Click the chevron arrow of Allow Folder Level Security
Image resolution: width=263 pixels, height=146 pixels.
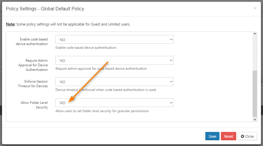pyautogui.click(x=171, y=103)
